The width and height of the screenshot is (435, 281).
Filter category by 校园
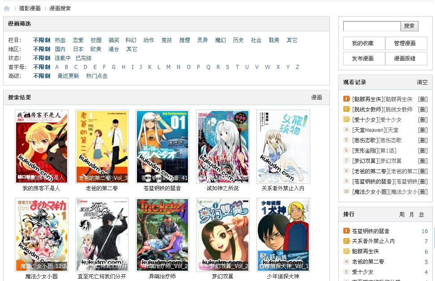click(96, 40)
